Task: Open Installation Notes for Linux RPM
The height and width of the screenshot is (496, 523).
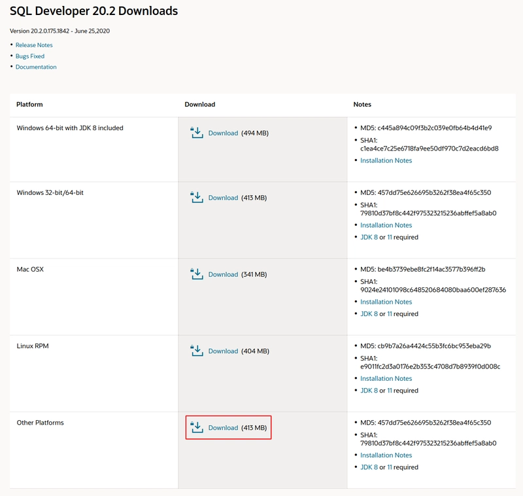Action: (x=386, y=378)
